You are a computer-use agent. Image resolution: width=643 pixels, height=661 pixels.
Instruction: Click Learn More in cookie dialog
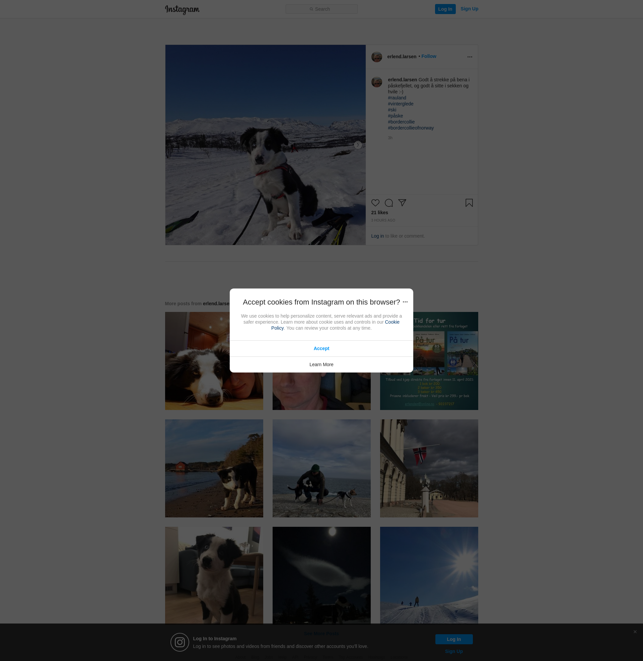click(x=321, y=364)
